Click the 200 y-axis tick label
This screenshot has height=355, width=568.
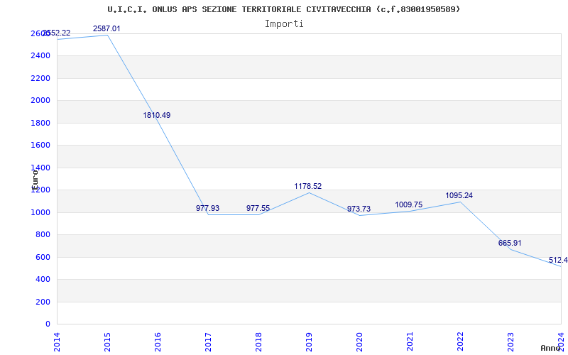coord(43,302)
